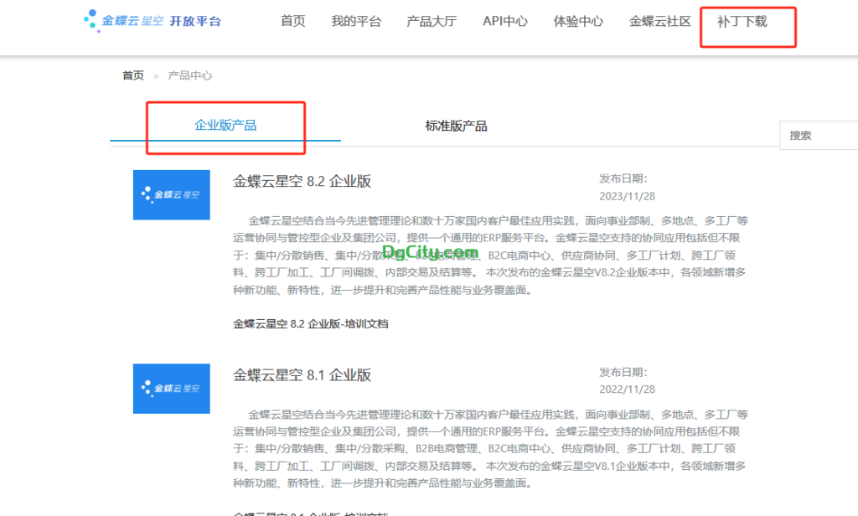
Task: Open the 金蝶云星空 8.2 企业版 title
Action: (302, 181)
